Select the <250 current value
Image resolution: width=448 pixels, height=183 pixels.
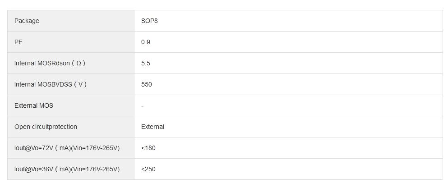[148, 169]
